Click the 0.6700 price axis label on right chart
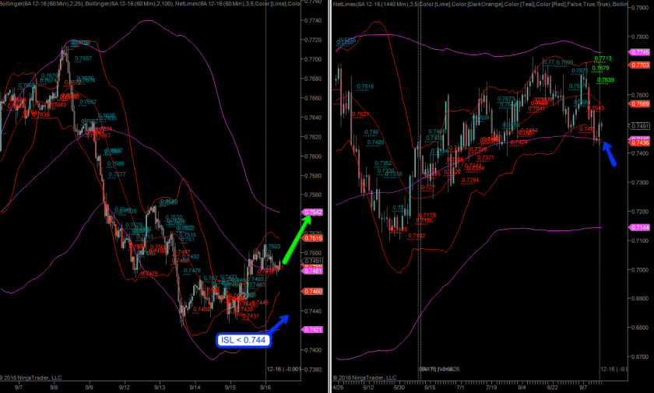This screenshot has width=654, height=393. 640,356
